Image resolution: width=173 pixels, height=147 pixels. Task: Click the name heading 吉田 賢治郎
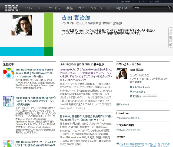76,18
